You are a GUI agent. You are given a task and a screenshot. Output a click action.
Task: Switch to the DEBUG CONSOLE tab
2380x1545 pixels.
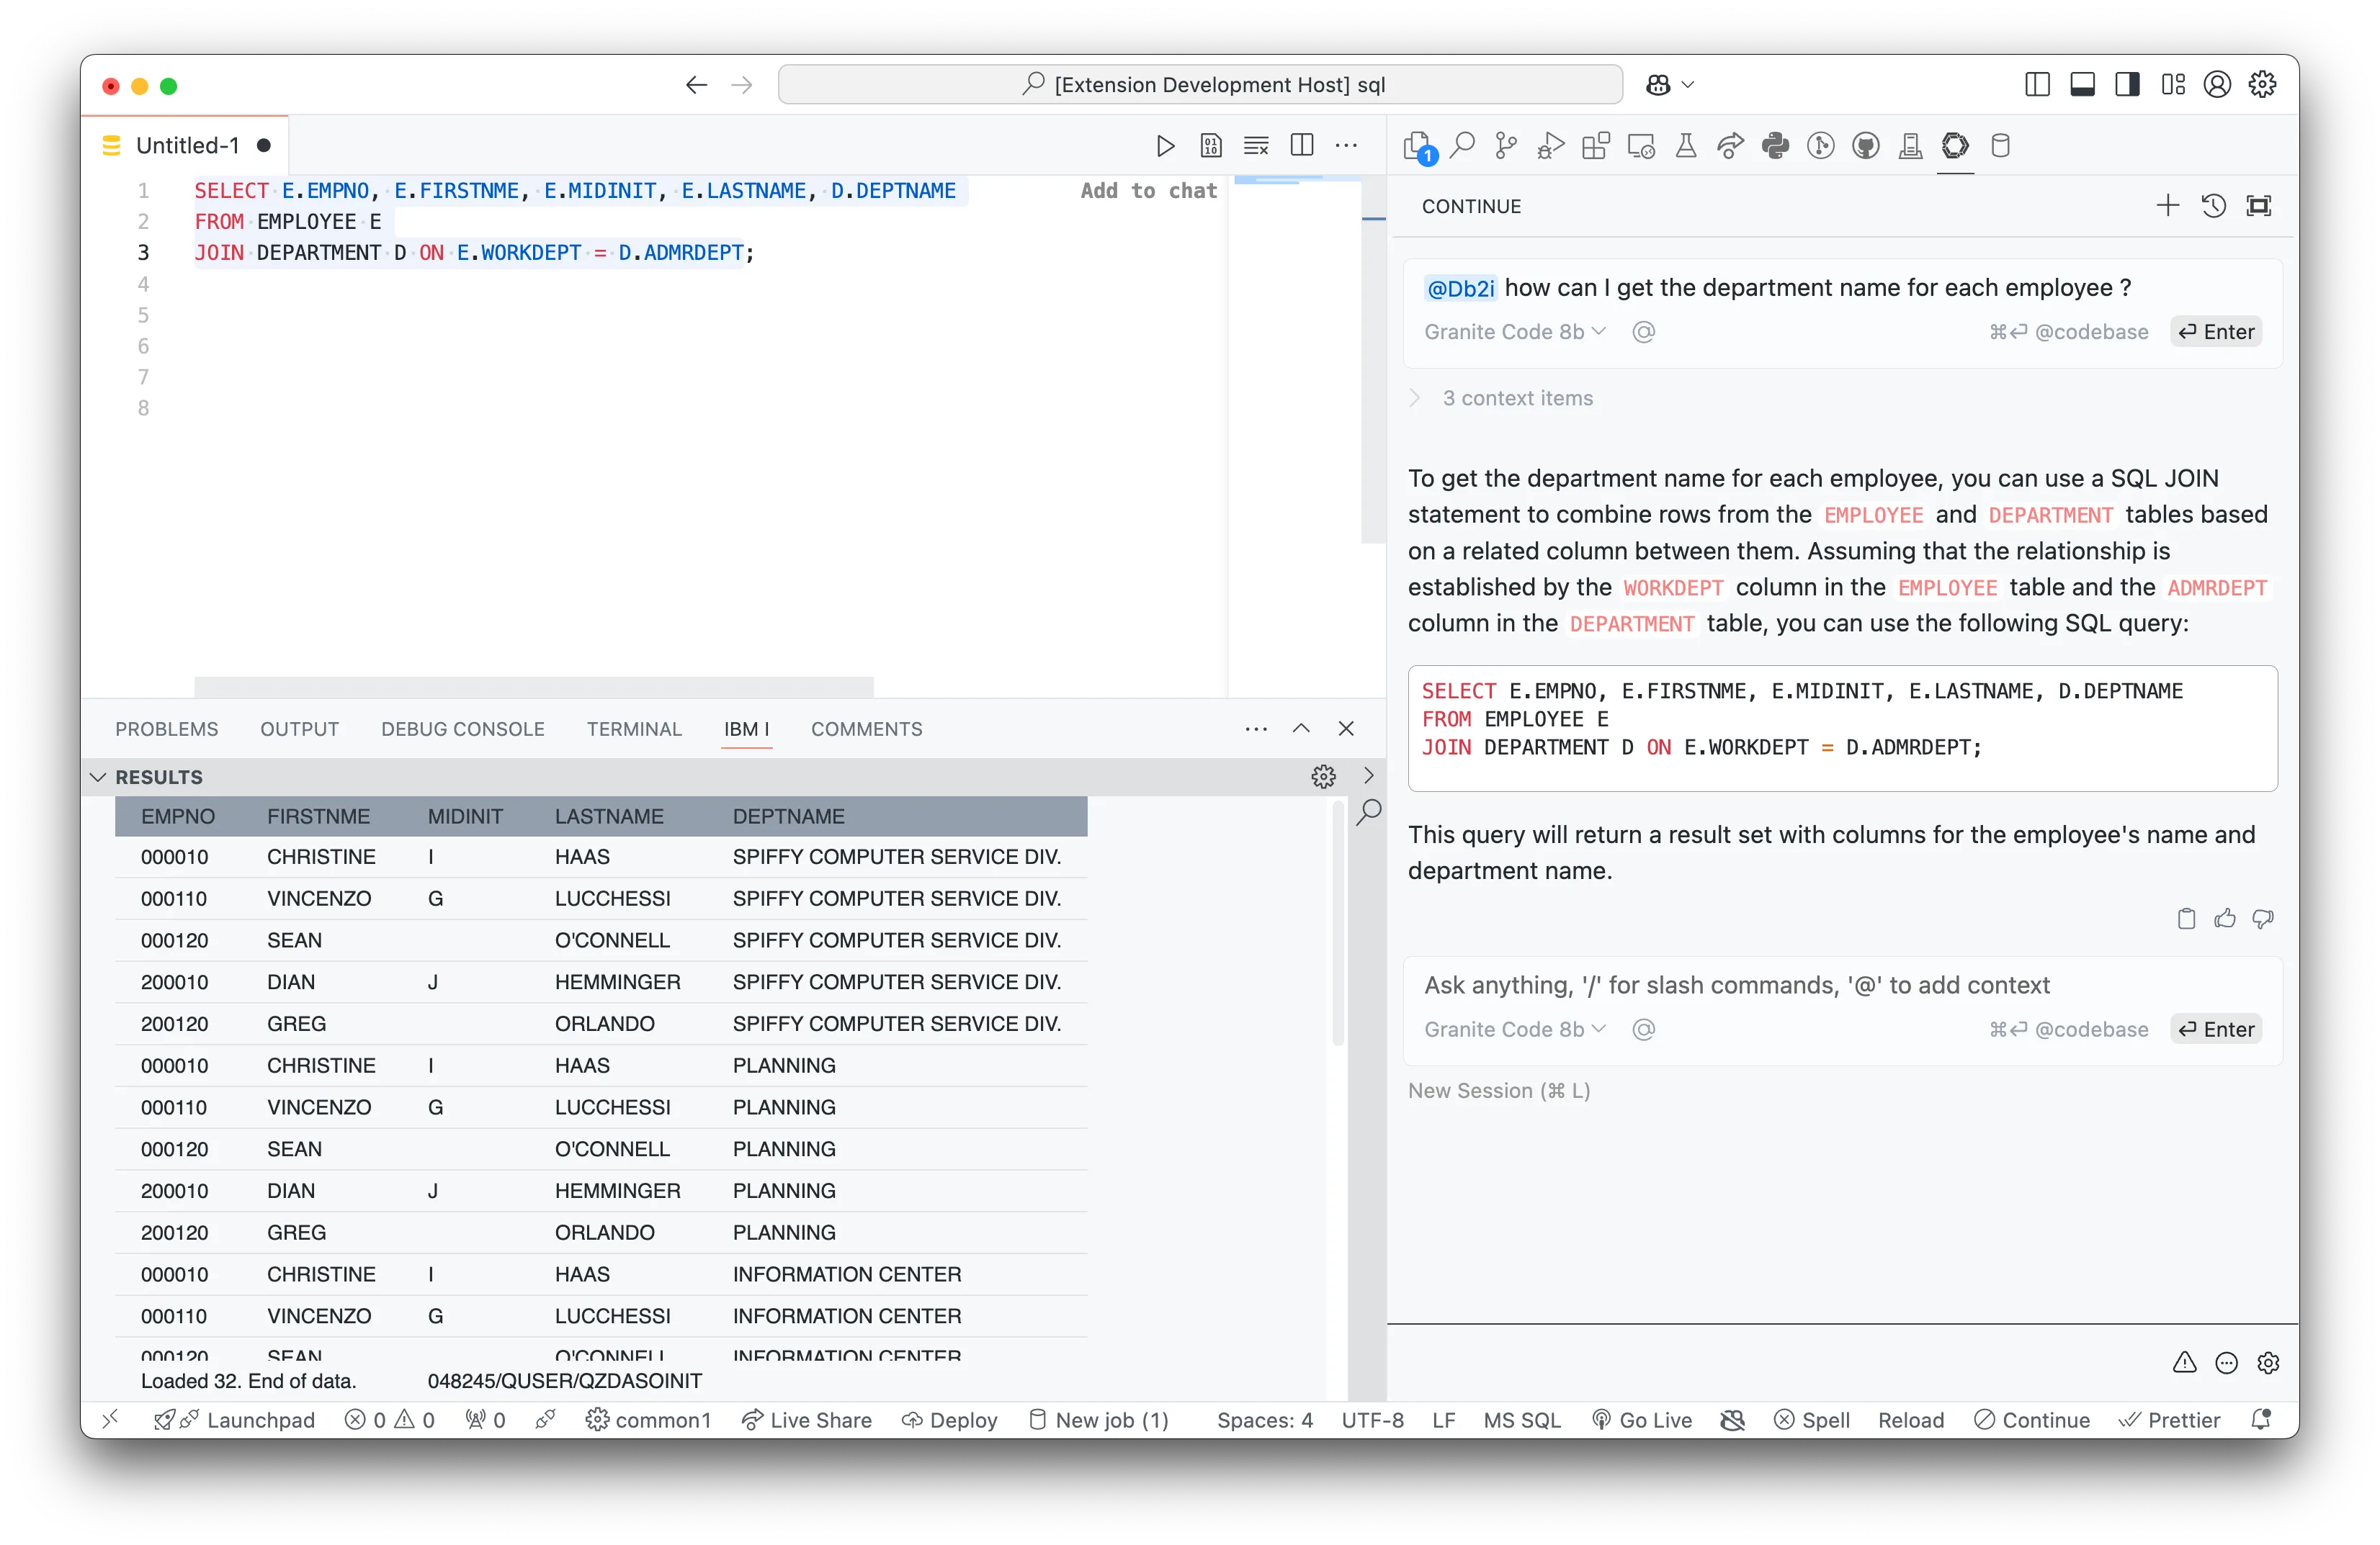[x=462, y=729]
